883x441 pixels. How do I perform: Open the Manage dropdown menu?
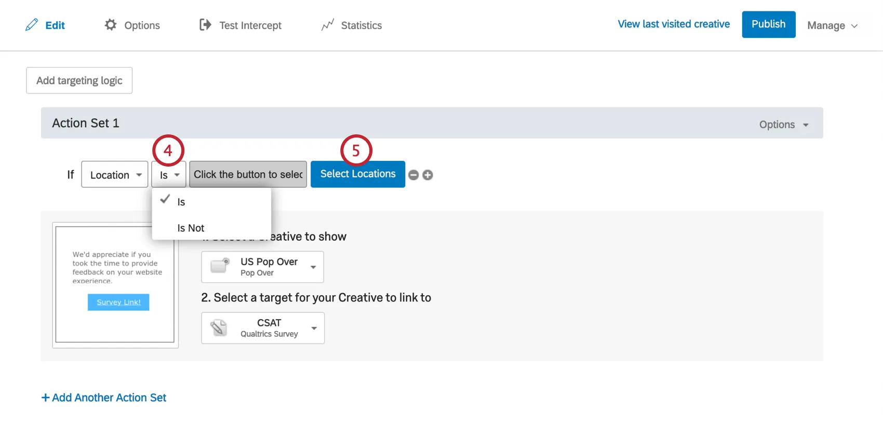832,25
